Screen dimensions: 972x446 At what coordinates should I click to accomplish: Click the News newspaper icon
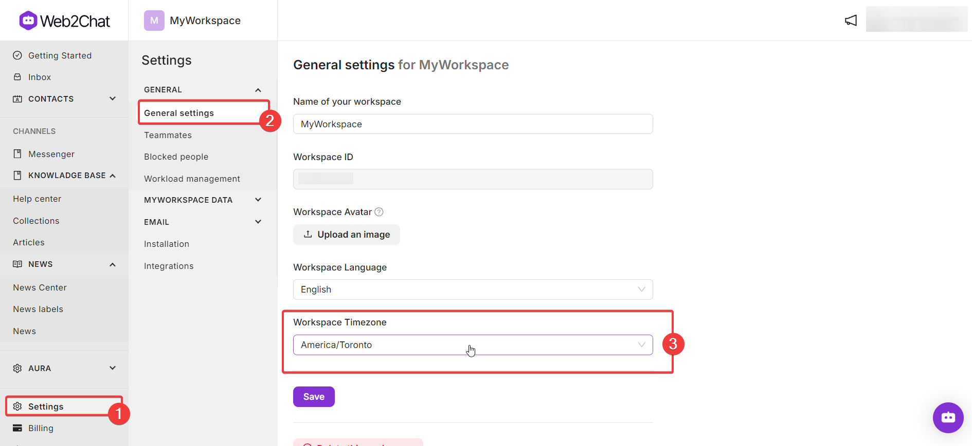click(x=17, y=264)
